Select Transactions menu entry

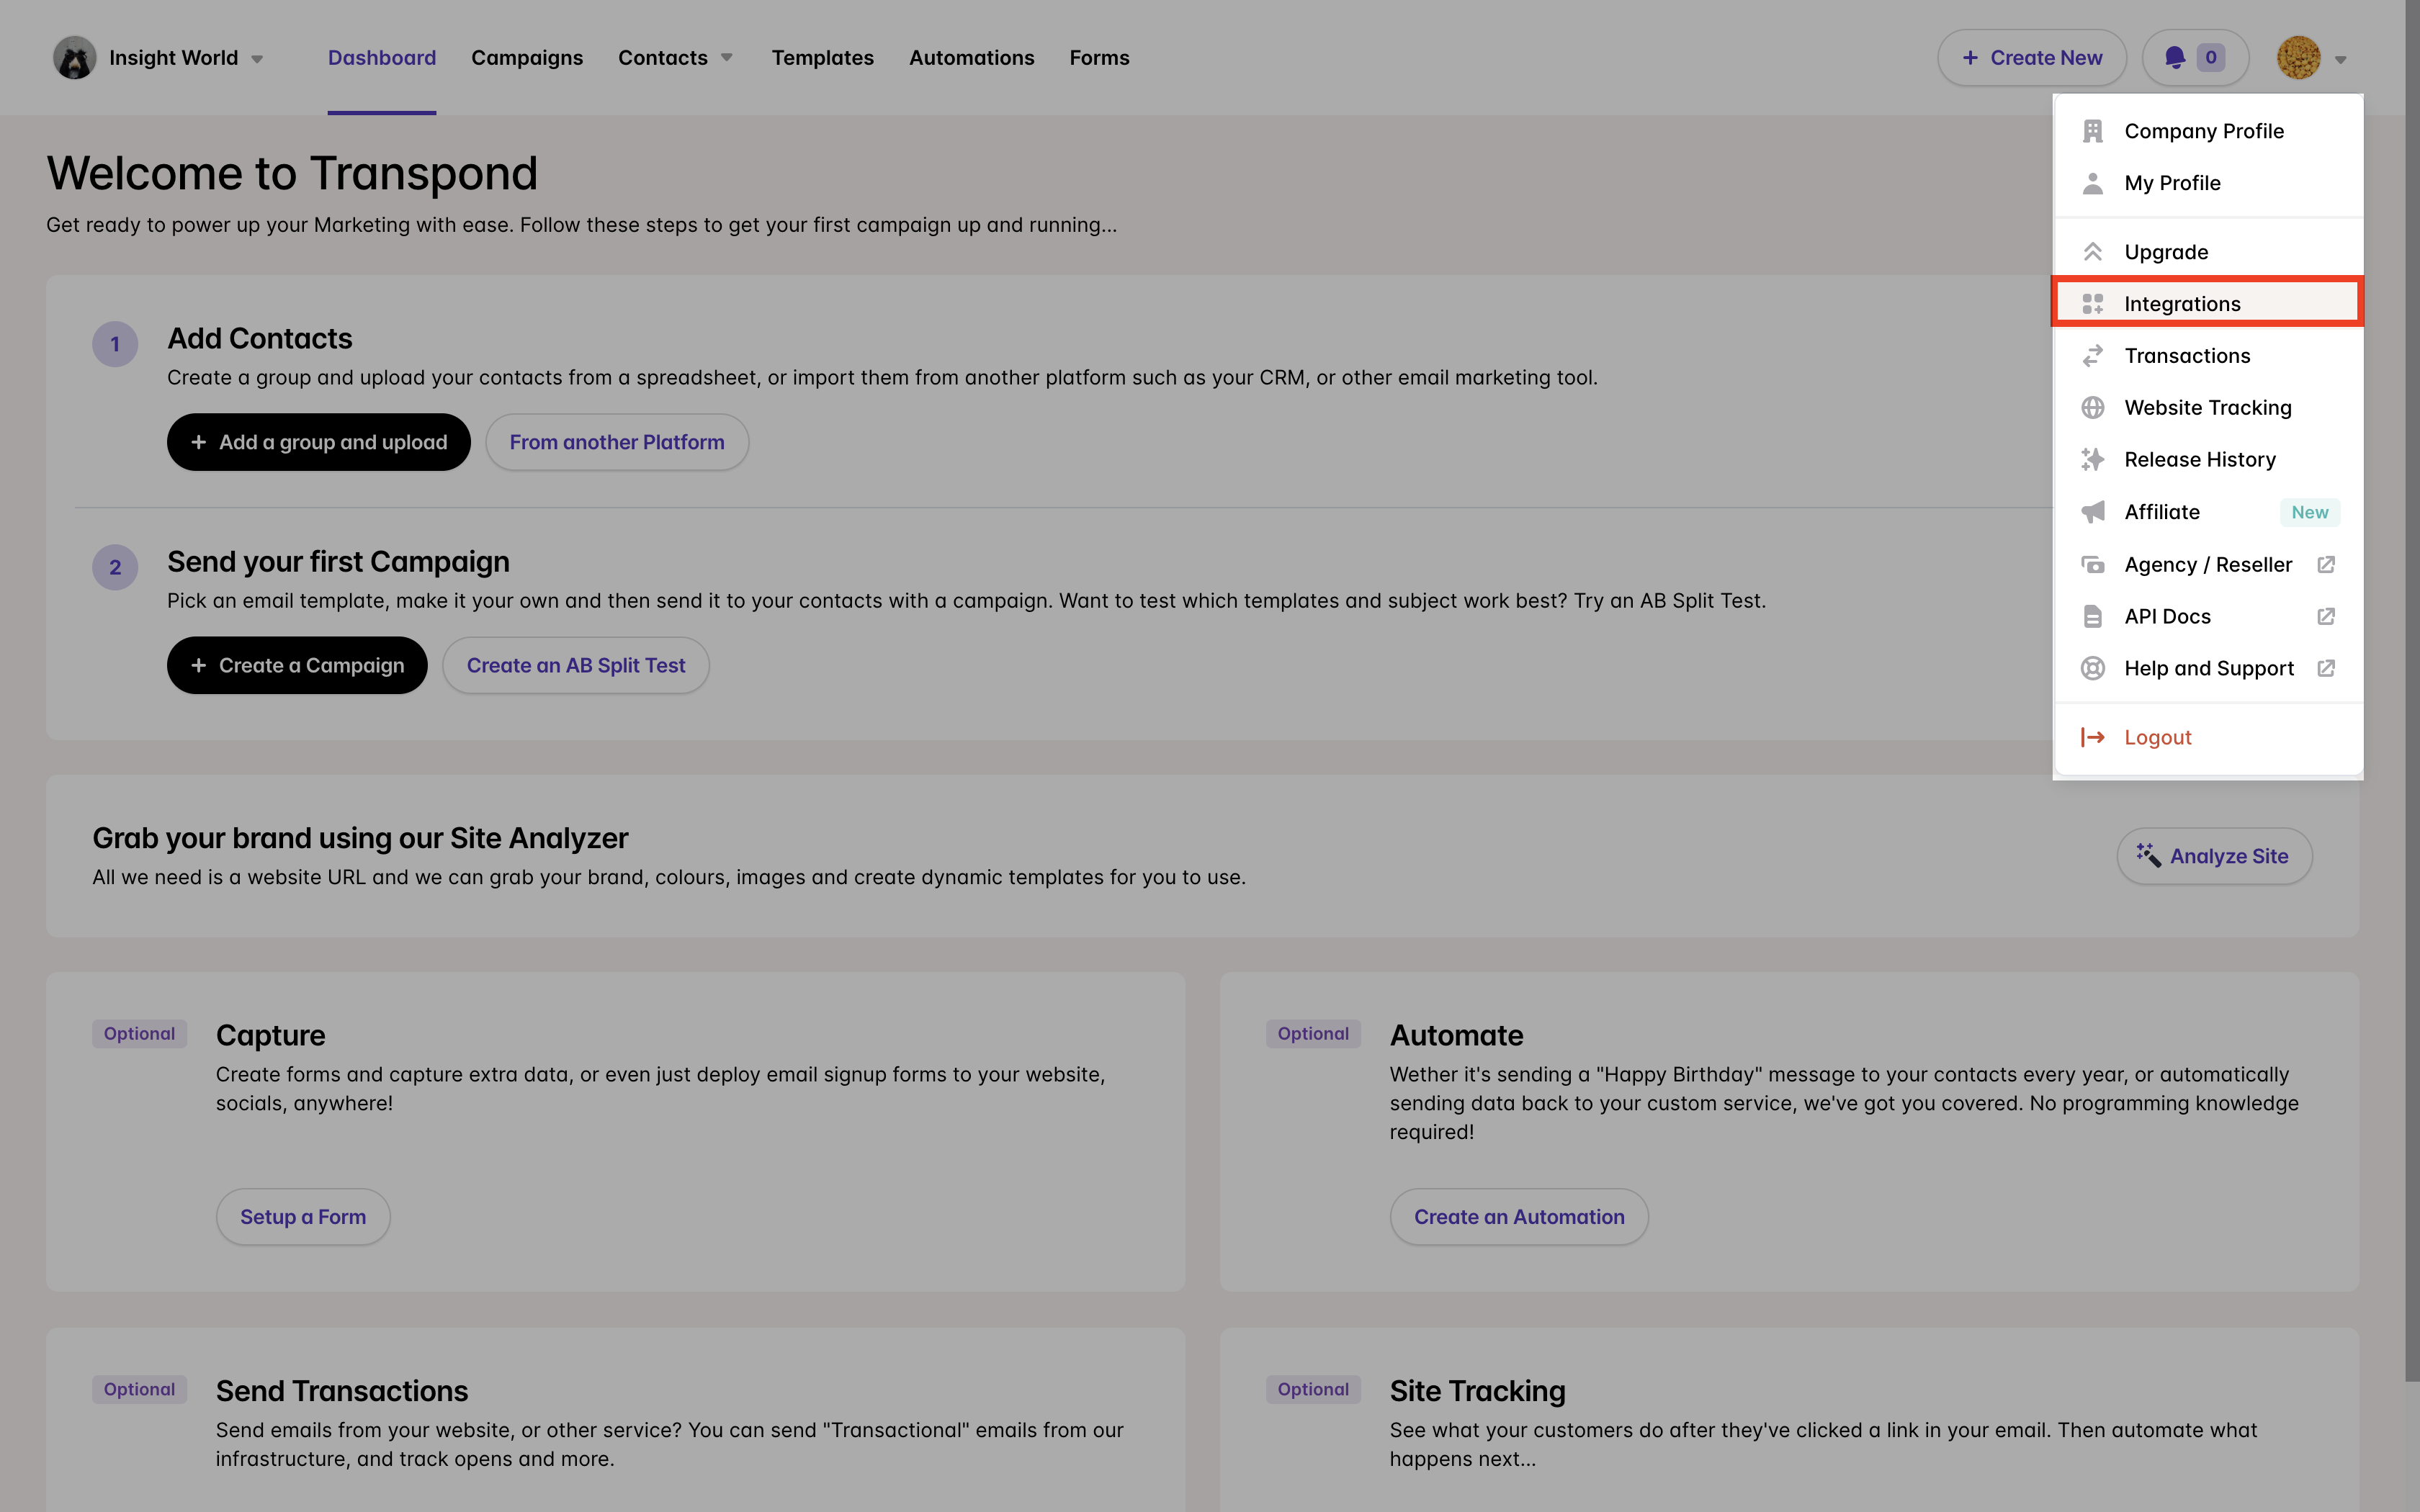point(2208,356)
